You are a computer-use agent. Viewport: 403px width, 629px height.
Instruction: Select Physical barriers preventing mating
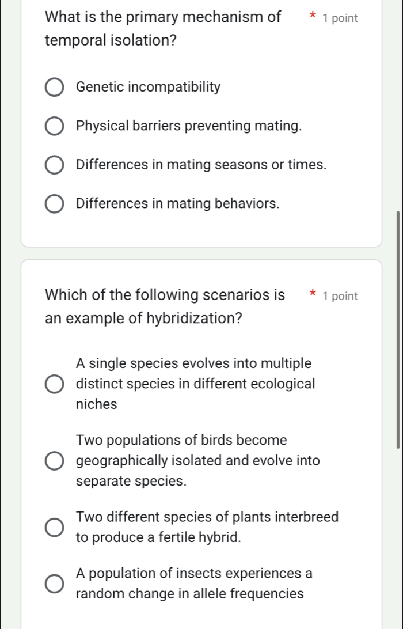click(x=54, y=126)
